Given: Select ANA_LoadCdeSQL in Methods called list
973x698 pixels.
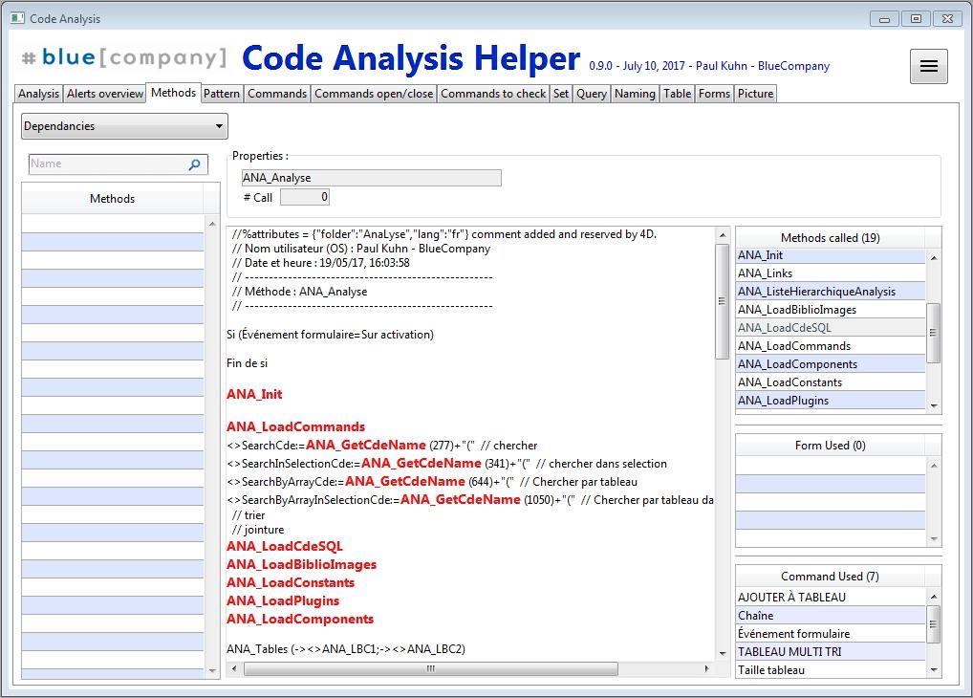Looking at the screenshot, I should point(831,328).
